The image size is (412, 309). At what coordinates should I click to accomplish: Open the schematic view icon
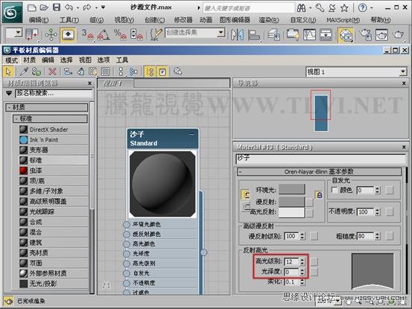click(326, 35)
